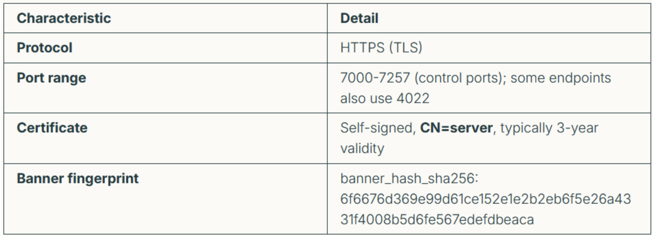Click the hash line starting 31f4008b5d
This screenshot has height=239, width=656.
(x=437, y=219)
